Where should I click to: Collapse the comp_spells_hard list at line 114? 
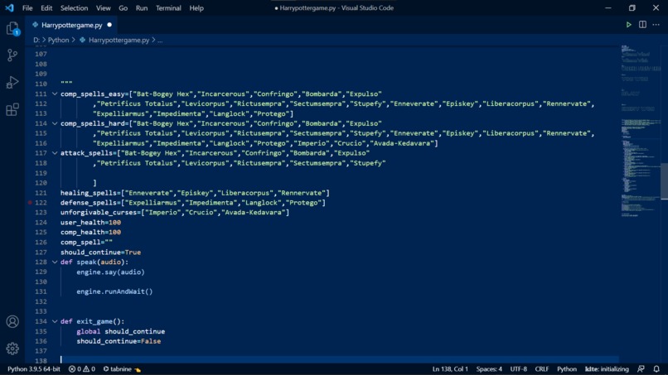[x=55, y=123]
